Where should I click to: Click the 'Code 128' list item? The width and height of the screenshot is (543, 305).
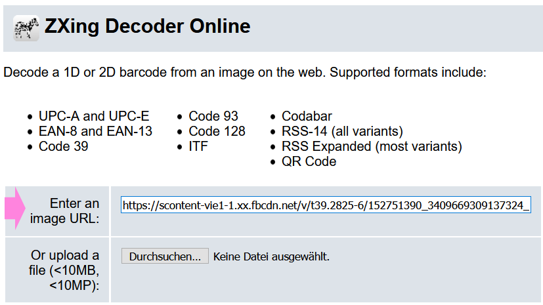pos(217,131)
